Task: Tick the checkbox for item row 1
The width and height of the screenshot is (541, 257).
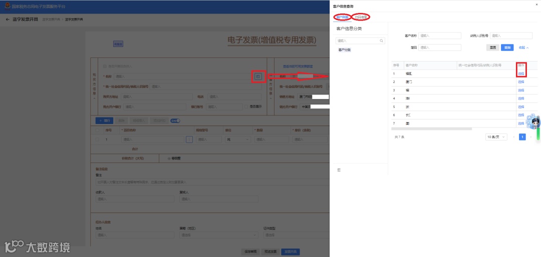Action: [x=97, y=139]
